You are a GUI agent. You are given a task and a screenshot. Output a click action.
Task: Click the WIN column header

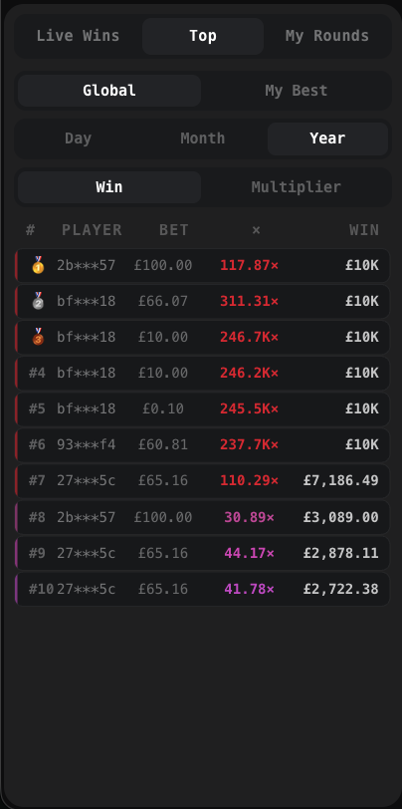364,230
